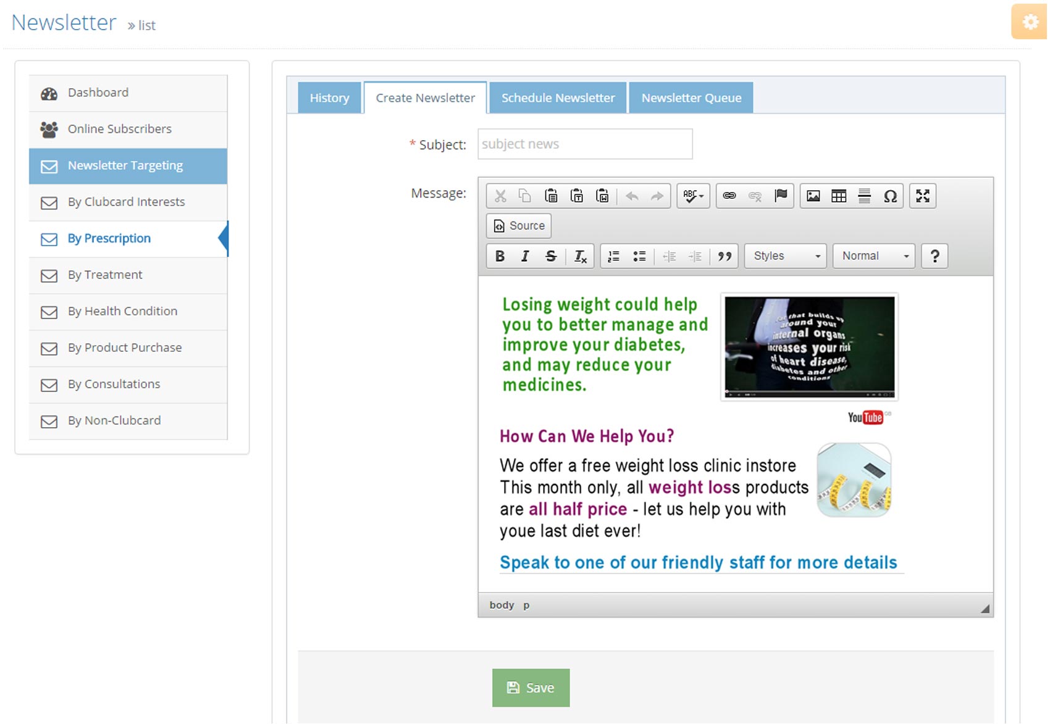Click the Subject input field
1050x724 pixels.
584,144
